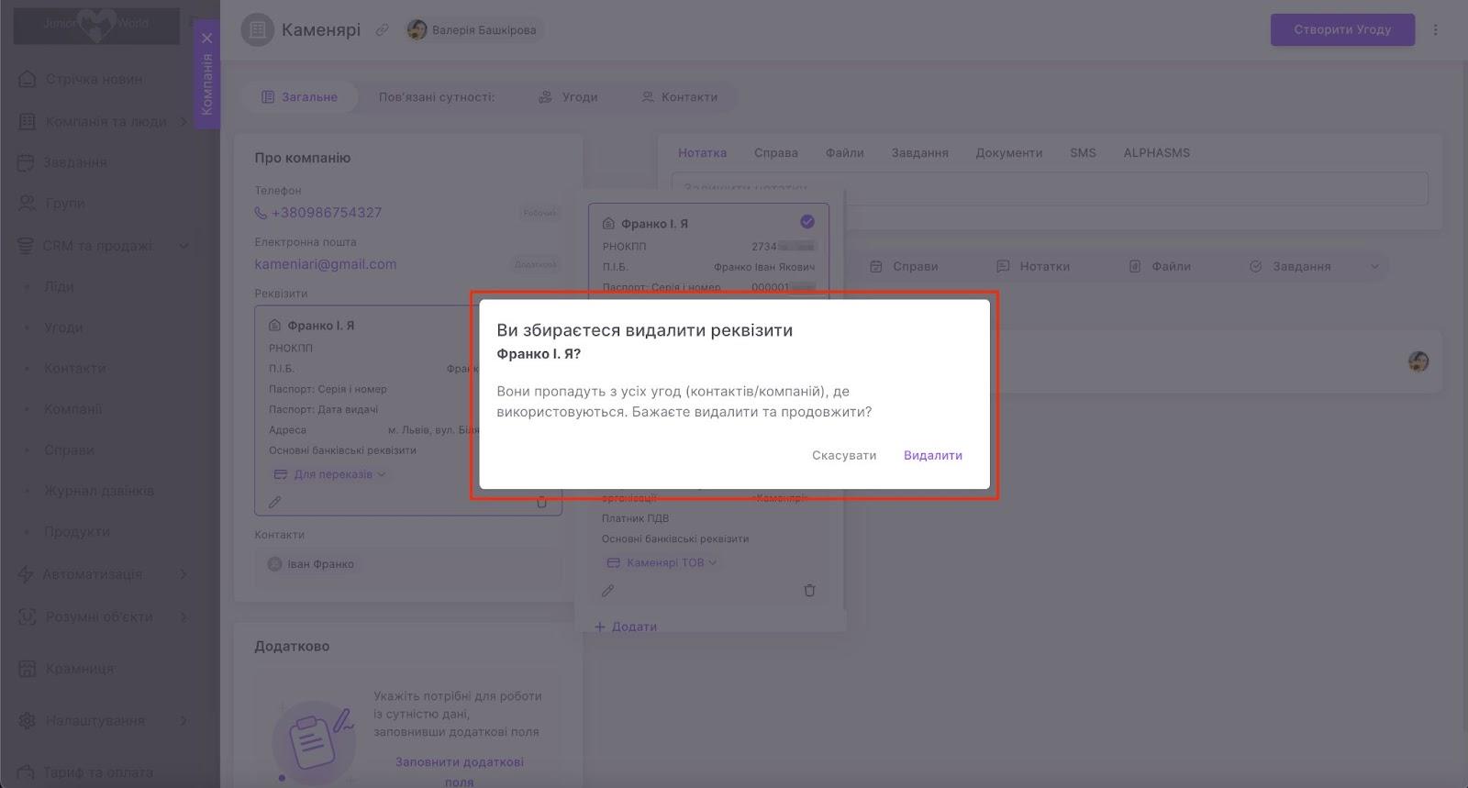This screenshot has width=1468, height=788.
Task: Open the Стрічка новин sidebar icon
Action: coord(28,79)
